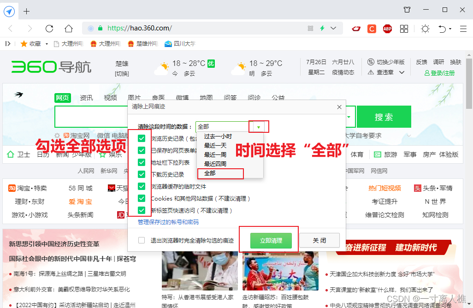The width and height of the screenshot is (473, 308).
Task: Click into the main search input box
Action: coord(91,117)
